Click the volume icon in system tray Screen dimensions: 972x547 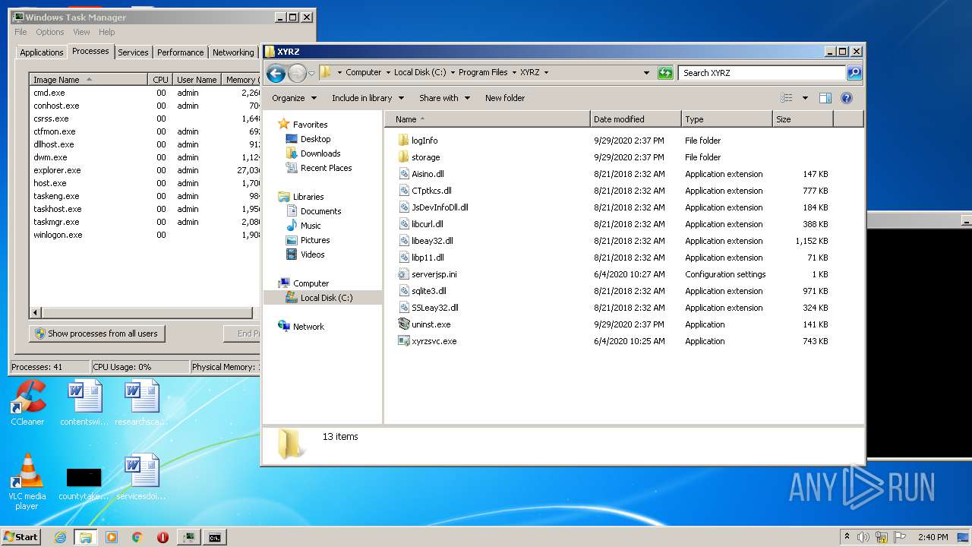click(x=863, y=537)
